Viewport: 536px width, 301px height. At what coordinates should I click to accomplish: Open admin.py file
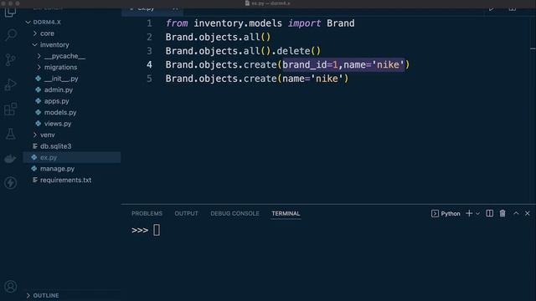59,89
